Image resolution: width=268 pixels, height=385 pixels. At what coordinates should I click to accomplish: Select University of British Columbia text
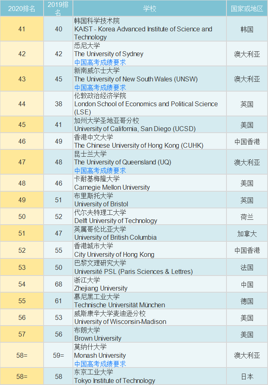(115, 237)
